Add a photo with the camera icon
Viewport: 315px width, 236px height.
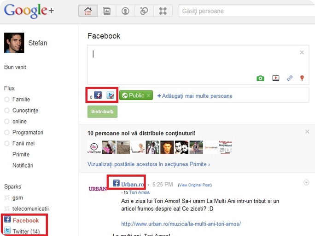click(260, 78)
